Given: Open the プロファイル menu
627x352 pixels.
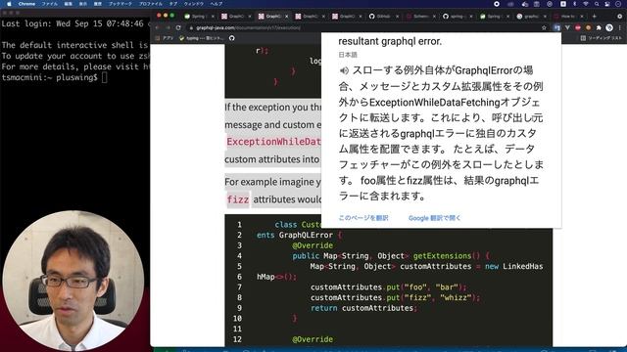Looking at the screenshot, I should click(150, 4).
